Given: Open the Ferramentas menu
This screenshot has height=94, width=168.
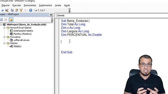Looking at the screenshot, I should point(30,5).
